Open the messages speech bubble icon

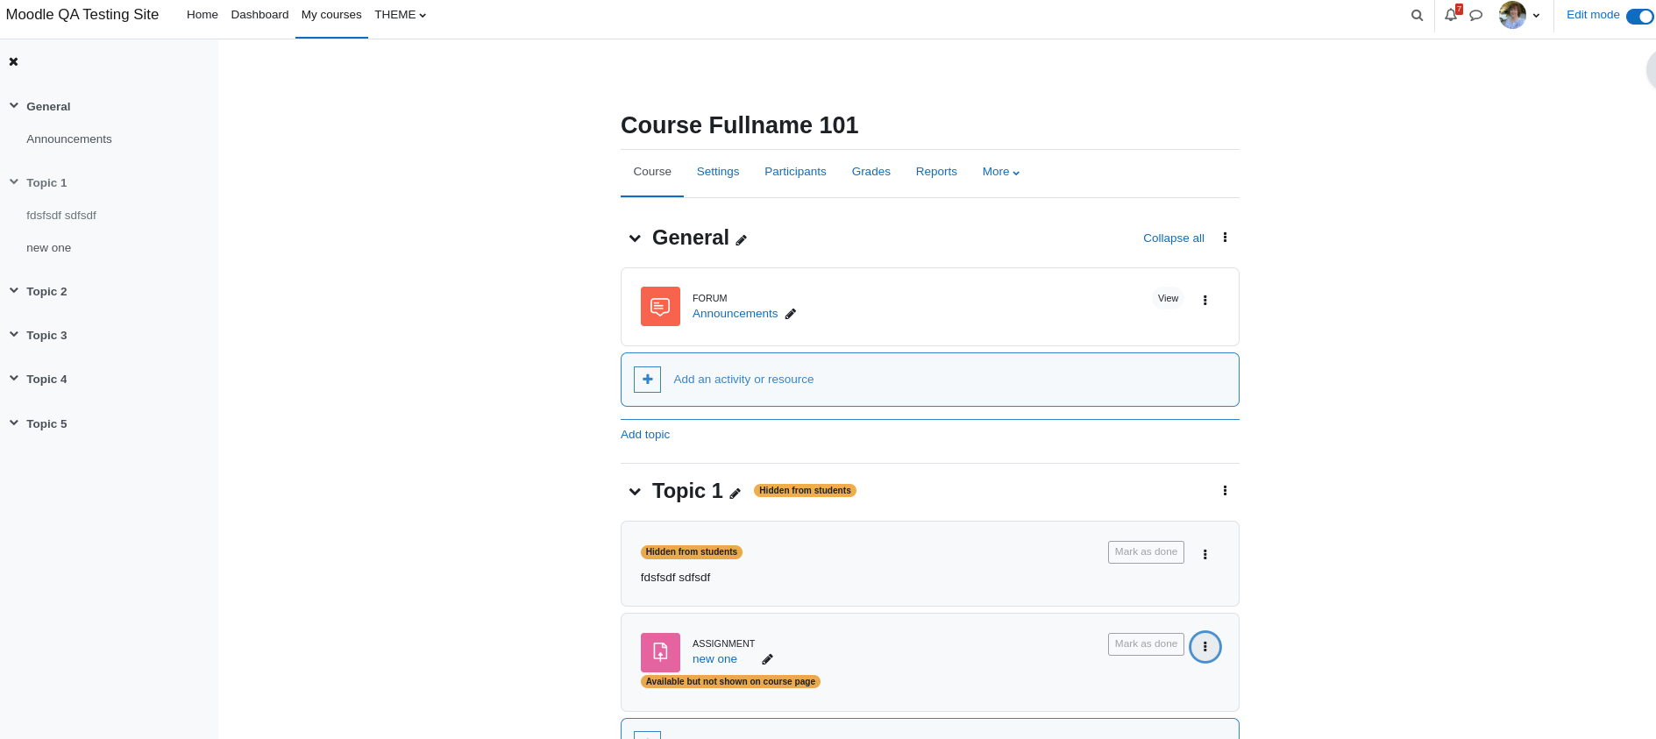[x=1476, y=15]
